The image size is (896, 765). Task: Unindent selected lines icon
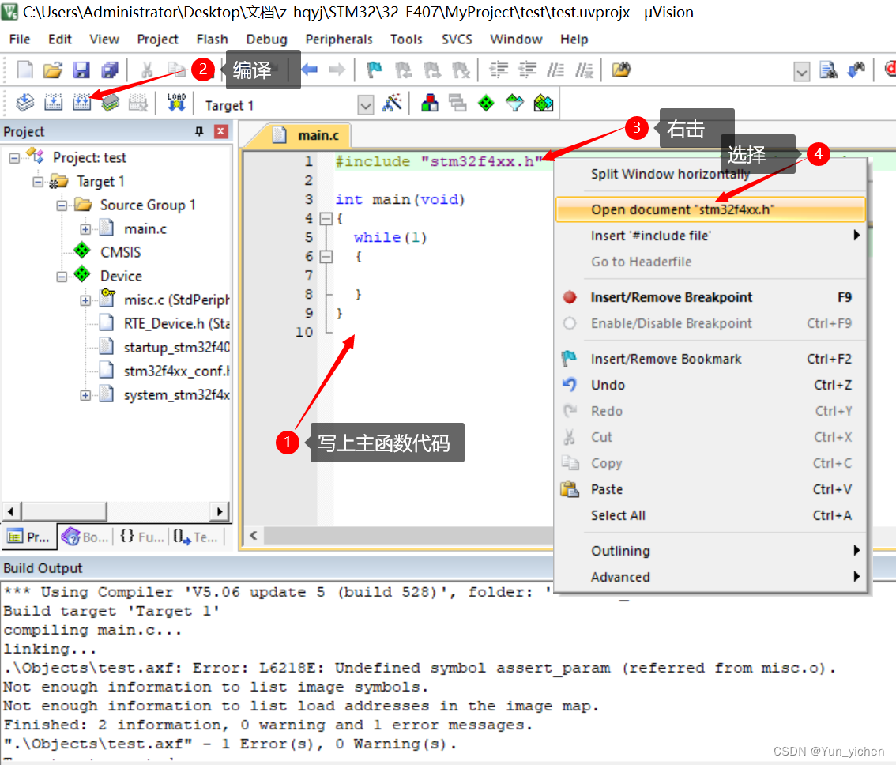point(527,70)
